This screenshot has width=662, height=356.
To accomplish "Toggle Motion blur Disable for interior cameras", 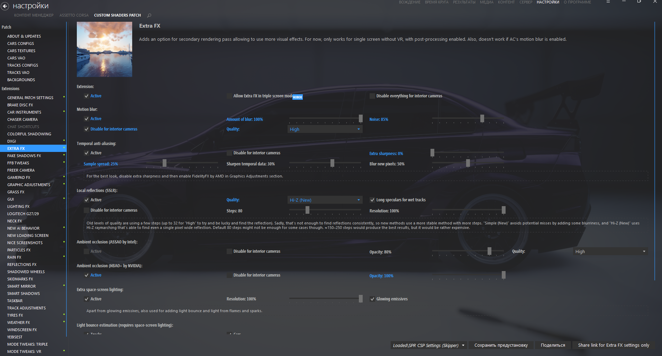I will 87,129.
